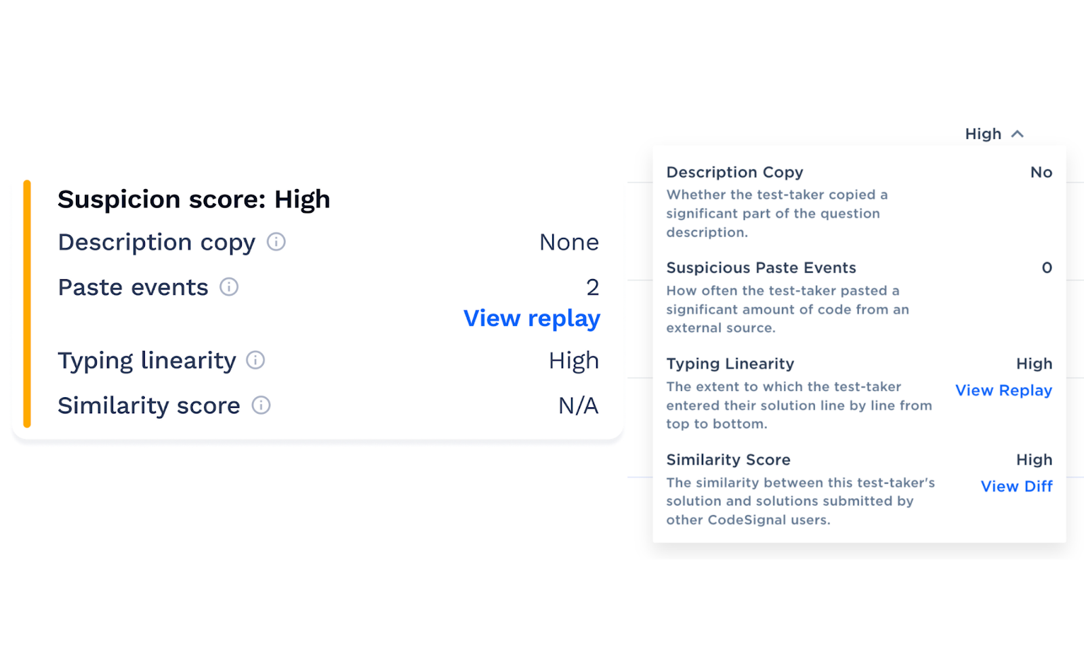
Task: Click the Similarity score info icon
Action: [261, 405]
